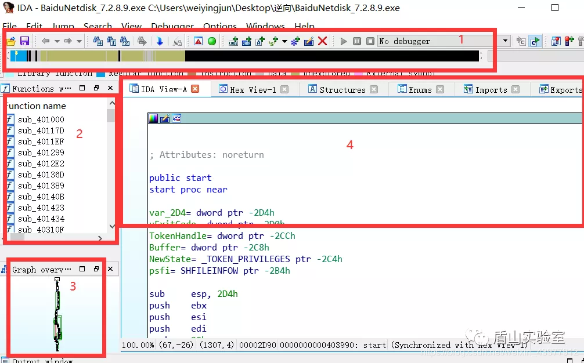
Task: Open the Debugger menu
Action: pyautogui.click(x=172, y=26)
